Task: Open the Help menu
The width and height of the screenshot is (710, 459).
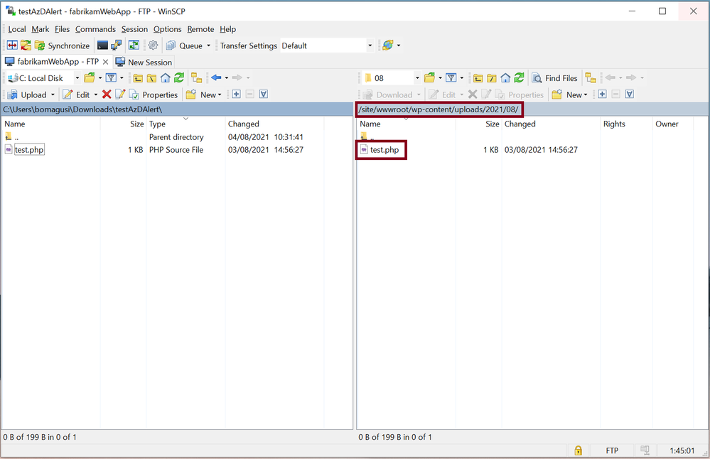Action: [x=227, y=29]
